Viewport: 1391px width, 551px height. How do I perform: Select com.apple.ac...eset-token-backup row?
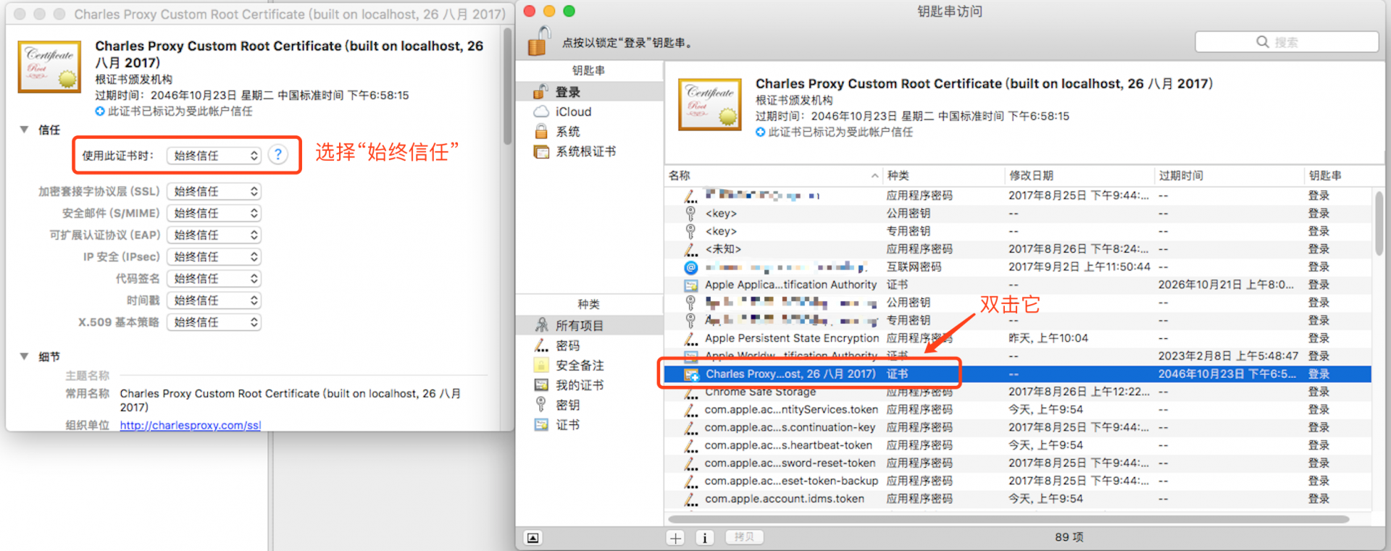[x=1018, y=481]
